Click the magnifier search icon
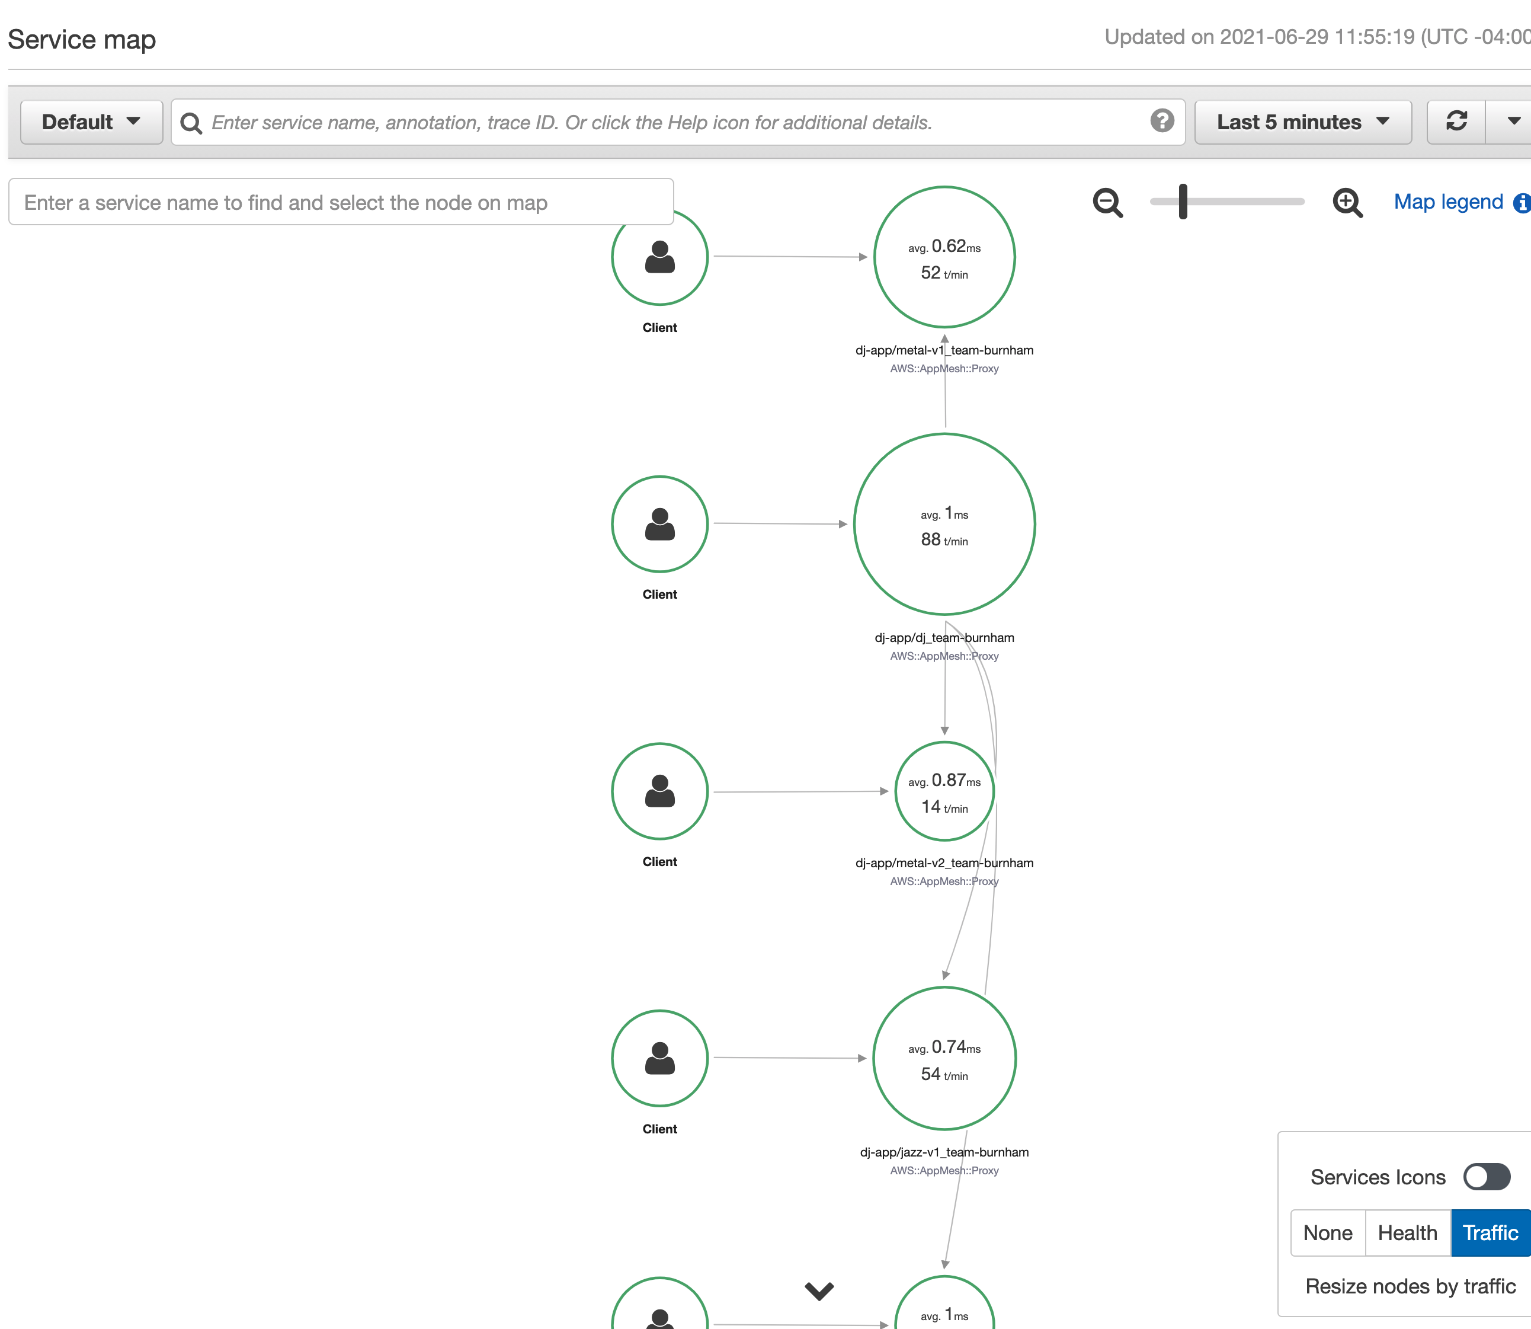 [x=191, y=123]
